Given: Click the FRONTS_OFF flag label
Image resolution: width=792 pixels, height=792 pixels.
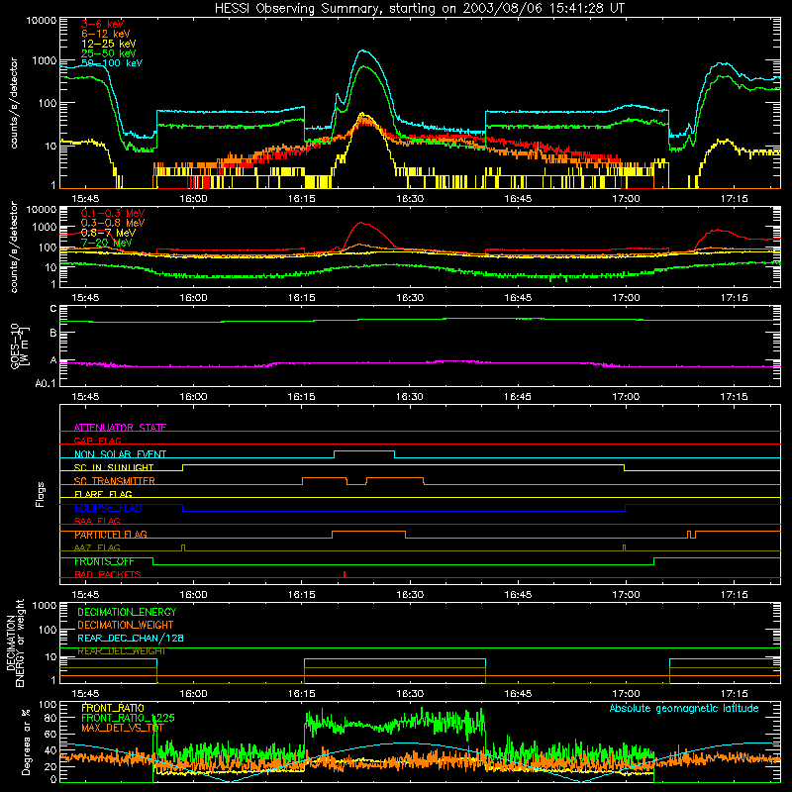Looking at the screenshot, I should 104,561.
